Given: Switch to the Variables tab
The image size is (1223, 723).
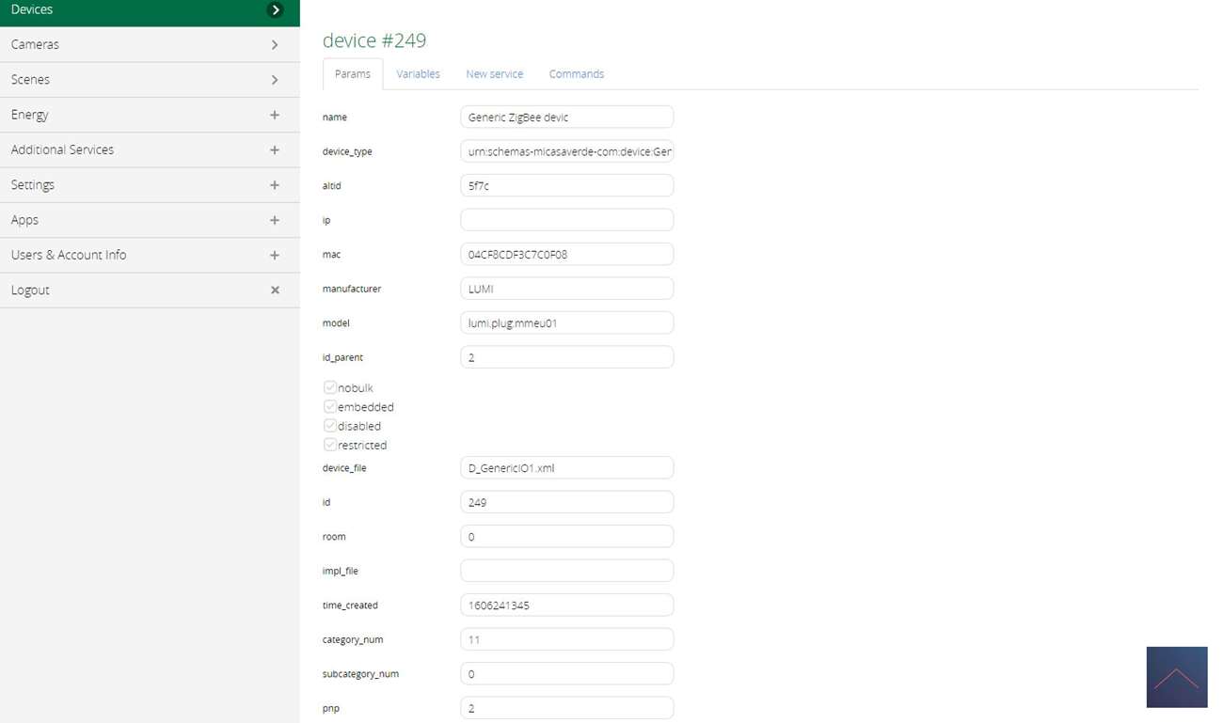Looking at the screenshot, I should 418,74.
